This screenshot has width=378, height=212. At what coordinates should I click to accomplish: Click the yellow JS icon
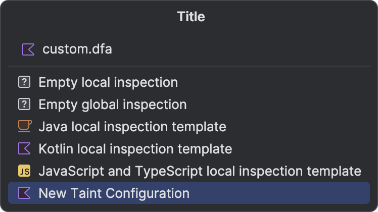click(24, 171)
